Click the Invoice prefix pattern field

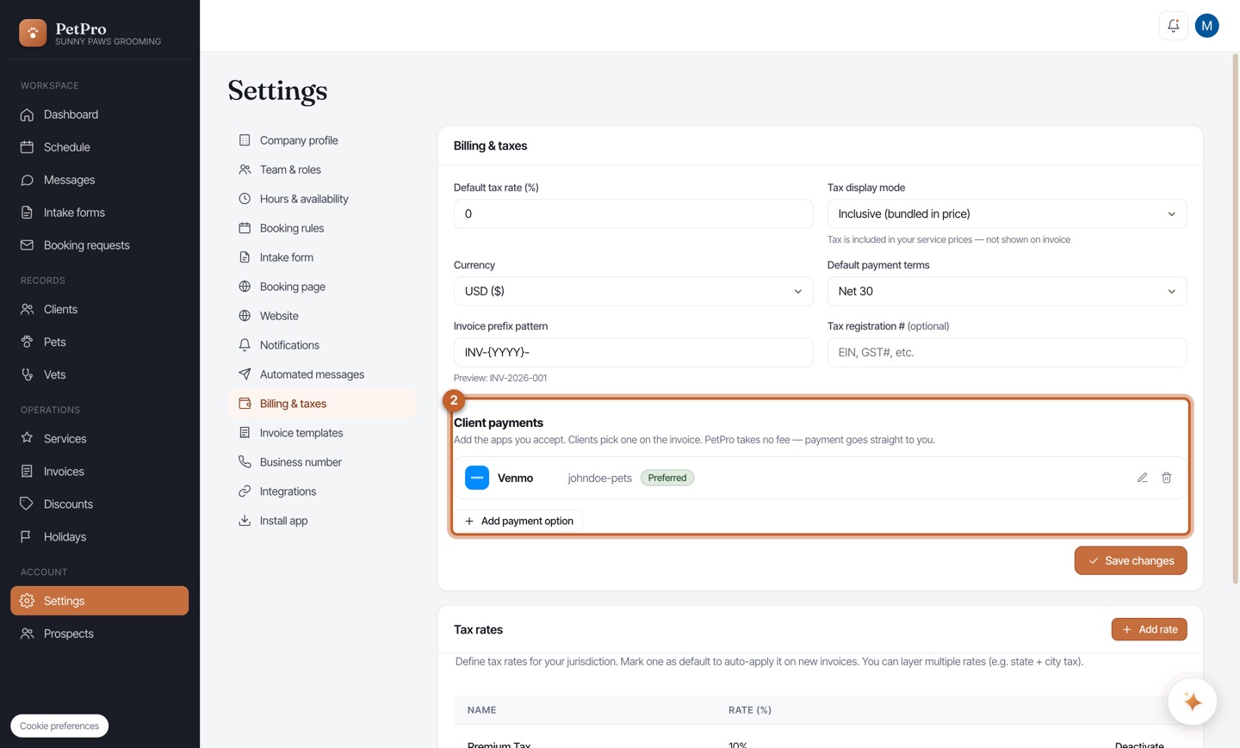[633, 352]
